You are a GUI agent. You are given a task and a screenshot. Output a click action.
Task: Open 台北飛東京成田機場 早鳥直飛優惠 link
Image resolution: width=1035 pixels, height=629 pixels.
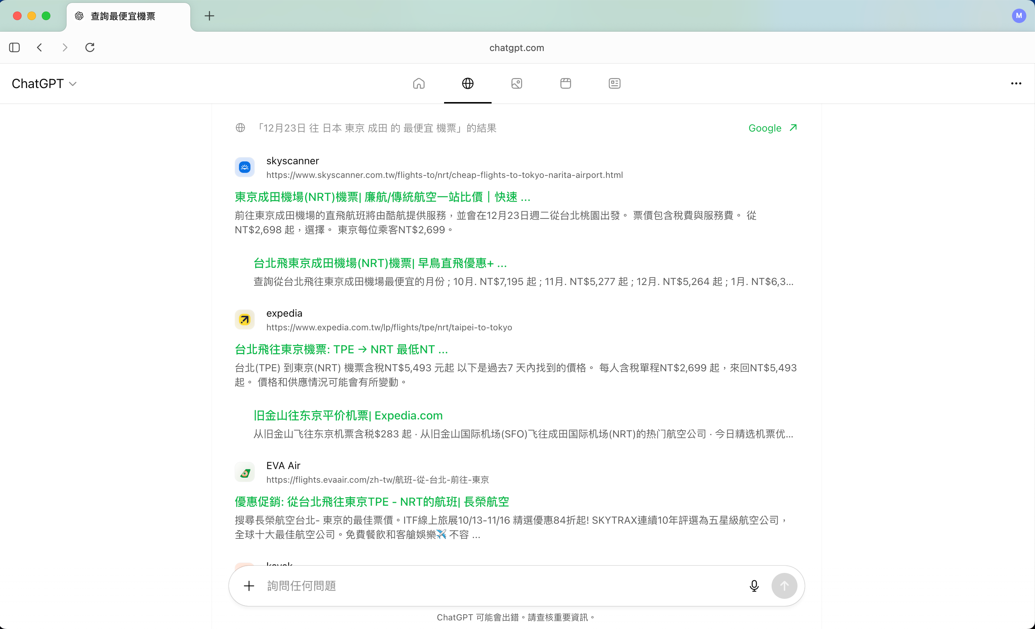click(380, 263)
